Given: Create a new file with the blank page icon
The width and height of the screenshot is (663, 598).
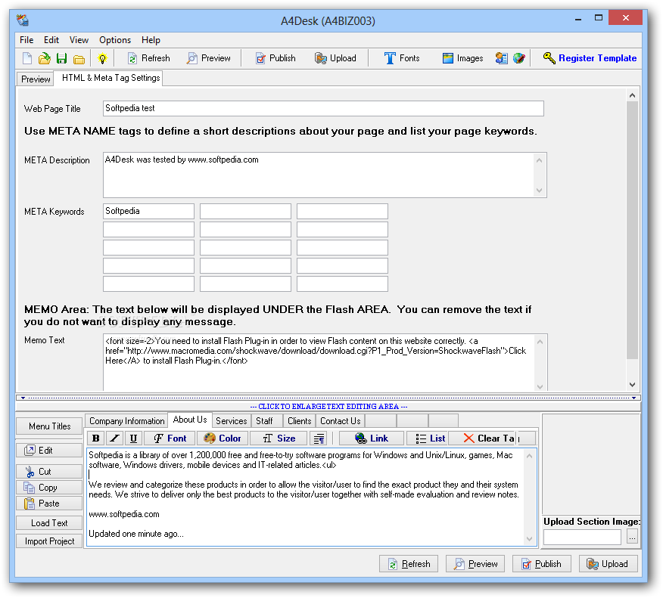Looking at the screenshot, I should 27,58.
